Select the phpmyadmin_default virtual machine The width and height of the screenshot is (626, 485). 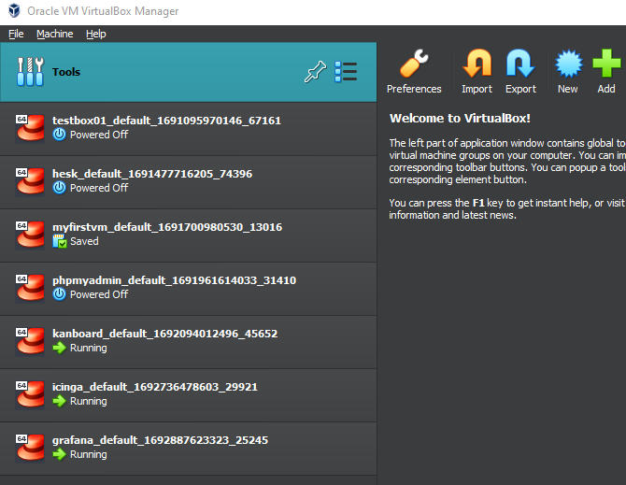[174, 280]
